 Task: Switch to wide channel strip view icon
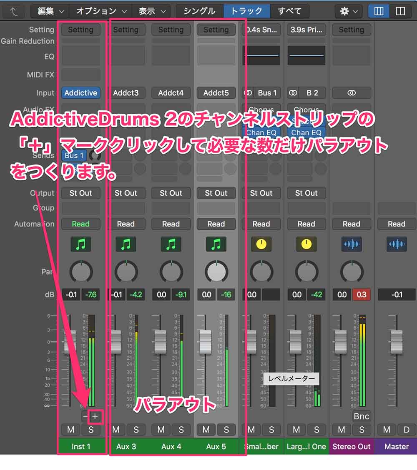(400, 11)
